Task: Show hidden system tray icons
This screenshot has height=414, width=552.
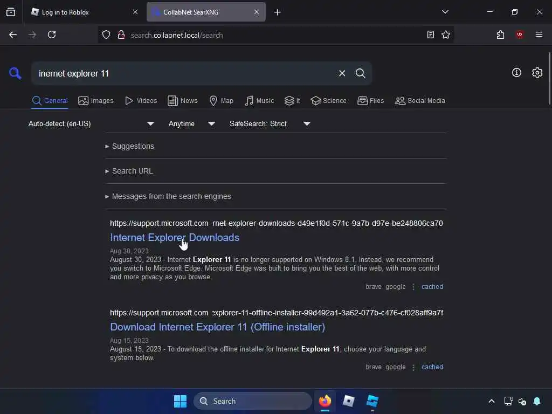Action: pos(492,401)
